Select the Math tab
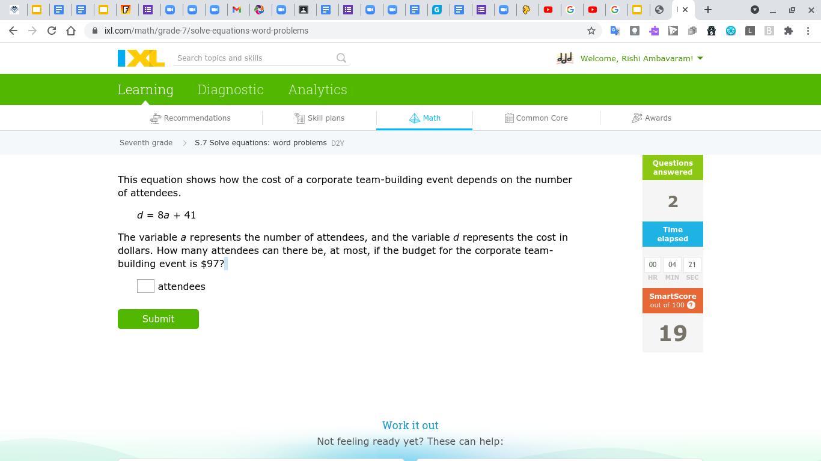This screenshot has width=821, height=461. (424, 118)
